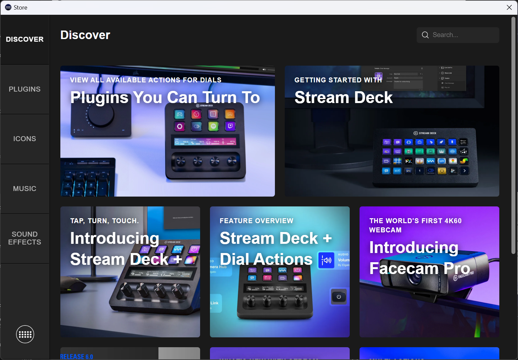Go to the Music section
Image resolution: width=518 pixels, height=360 pixels.
click(25, 189)
